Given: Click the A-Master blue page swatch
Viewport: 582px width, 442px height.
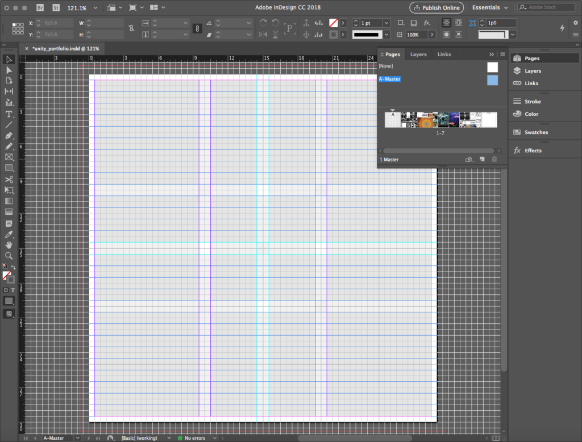Looking at the screenshot, I should pyautogui.click(x=492, y=80).
